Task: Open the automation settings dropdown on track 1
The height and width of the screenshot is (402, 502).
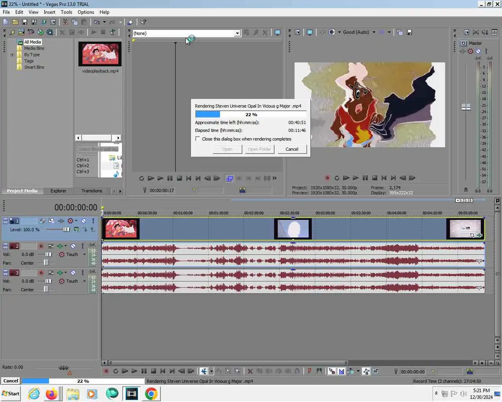Action: tap(76, 221)
